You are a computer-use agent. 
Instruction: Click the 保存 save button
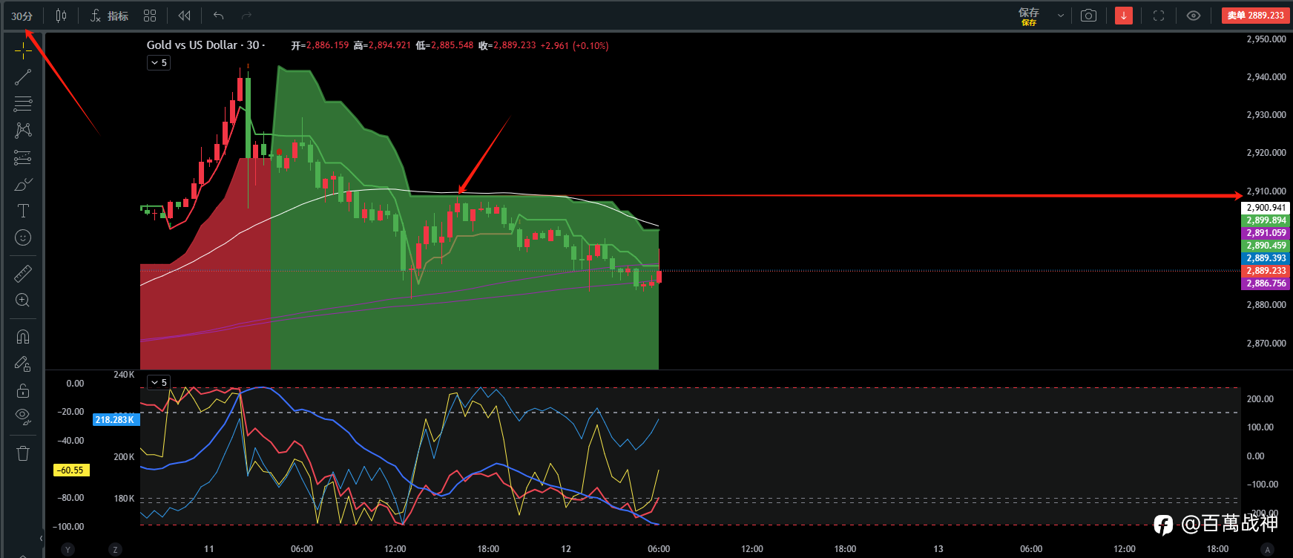point(1029,16)
